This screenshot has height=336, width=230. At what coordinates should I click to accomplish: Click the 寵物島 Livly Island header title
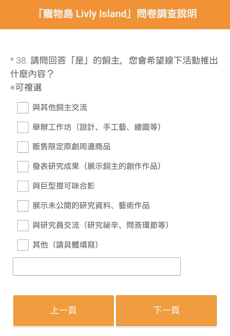(x=117, y=14)
